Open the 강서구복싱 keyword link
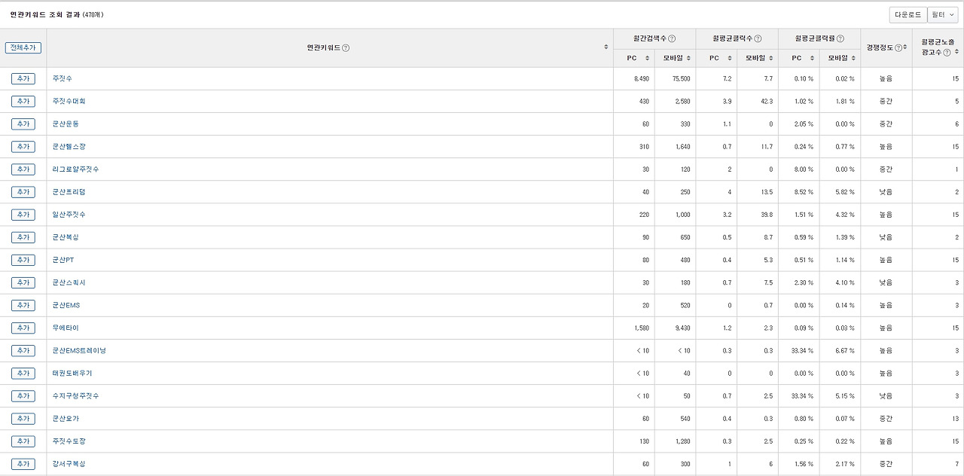 pos(69,464)
